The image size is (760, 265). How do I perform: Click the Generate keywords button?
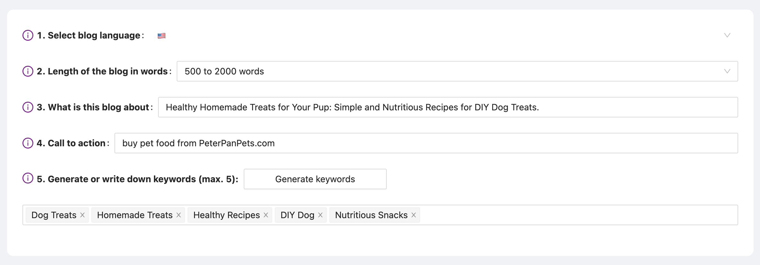[x=315, y=179]
